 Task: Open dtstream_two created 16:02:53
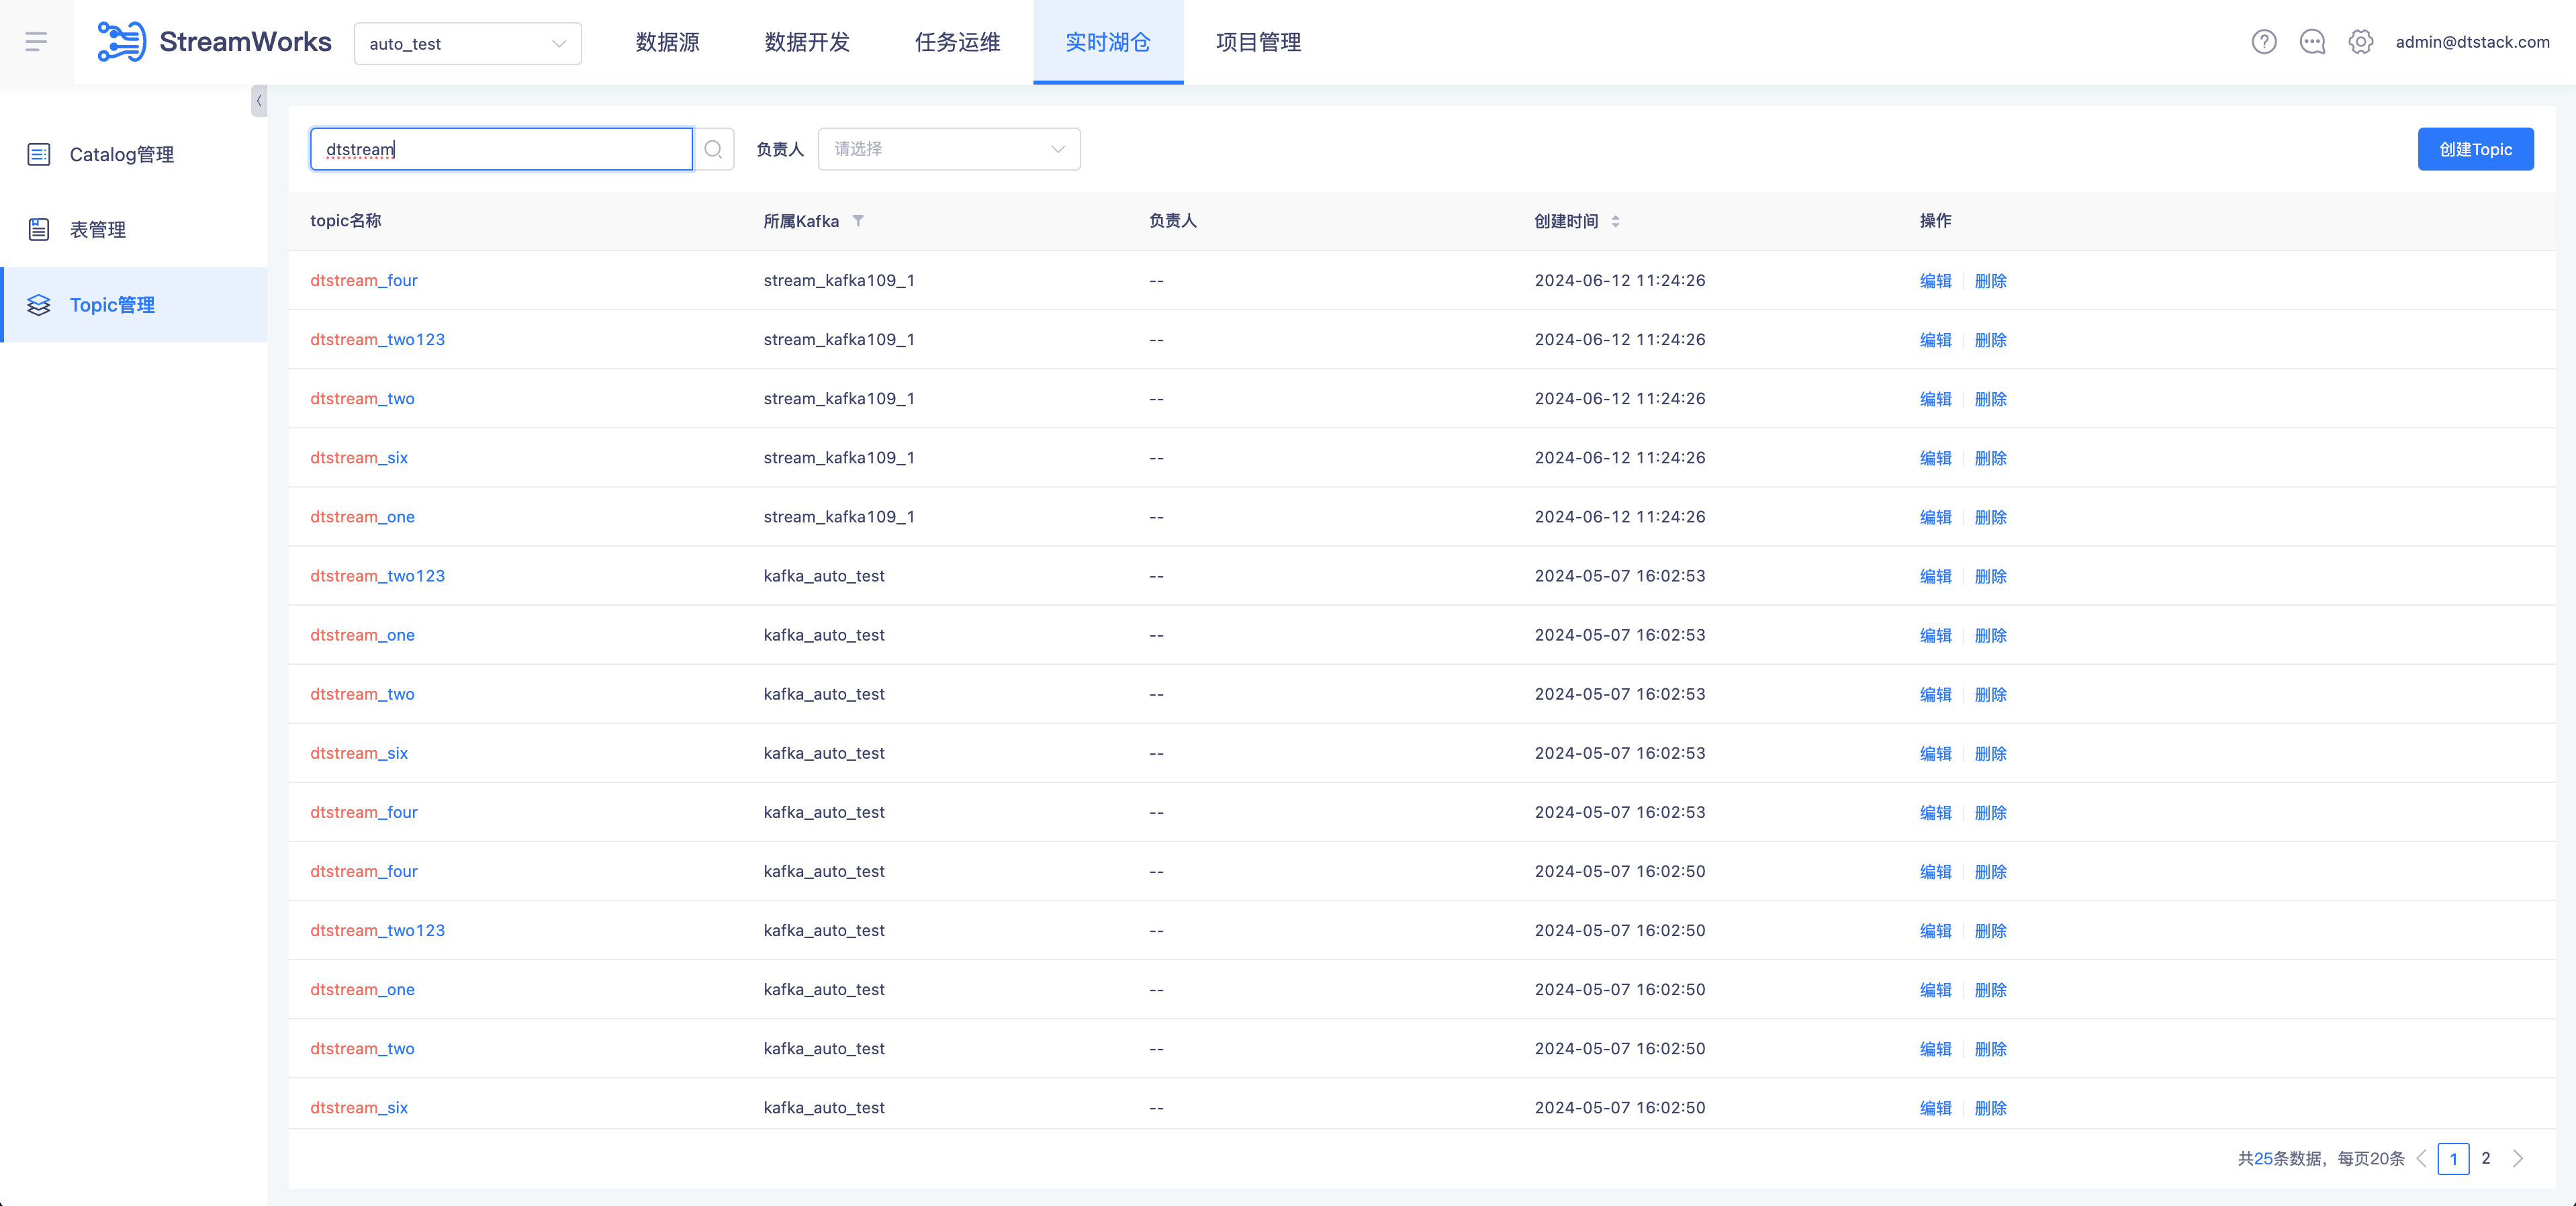[362, 693]
